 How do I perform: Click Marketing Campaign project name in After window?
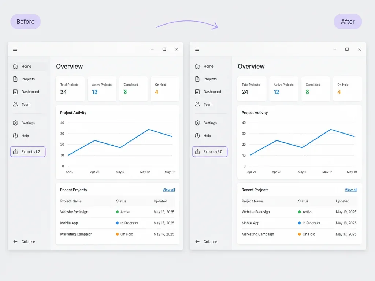(x=258, y=234)
